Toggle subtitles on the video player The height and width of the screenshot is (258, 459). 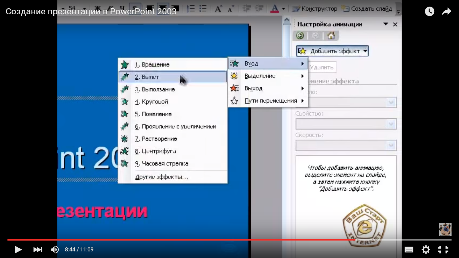(x=409, y=250)
